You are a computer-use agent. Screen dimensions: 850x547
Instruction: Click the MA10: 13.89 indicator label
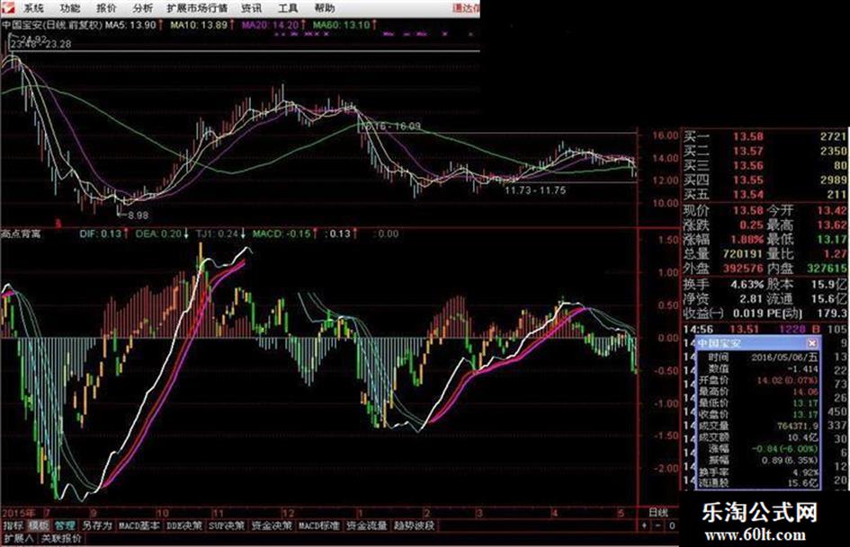(199, 25)
